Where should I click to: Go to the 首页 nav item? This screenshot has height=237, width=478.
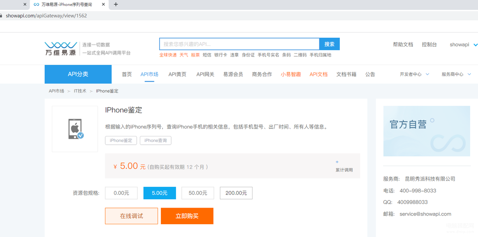[x=127, y=74]
